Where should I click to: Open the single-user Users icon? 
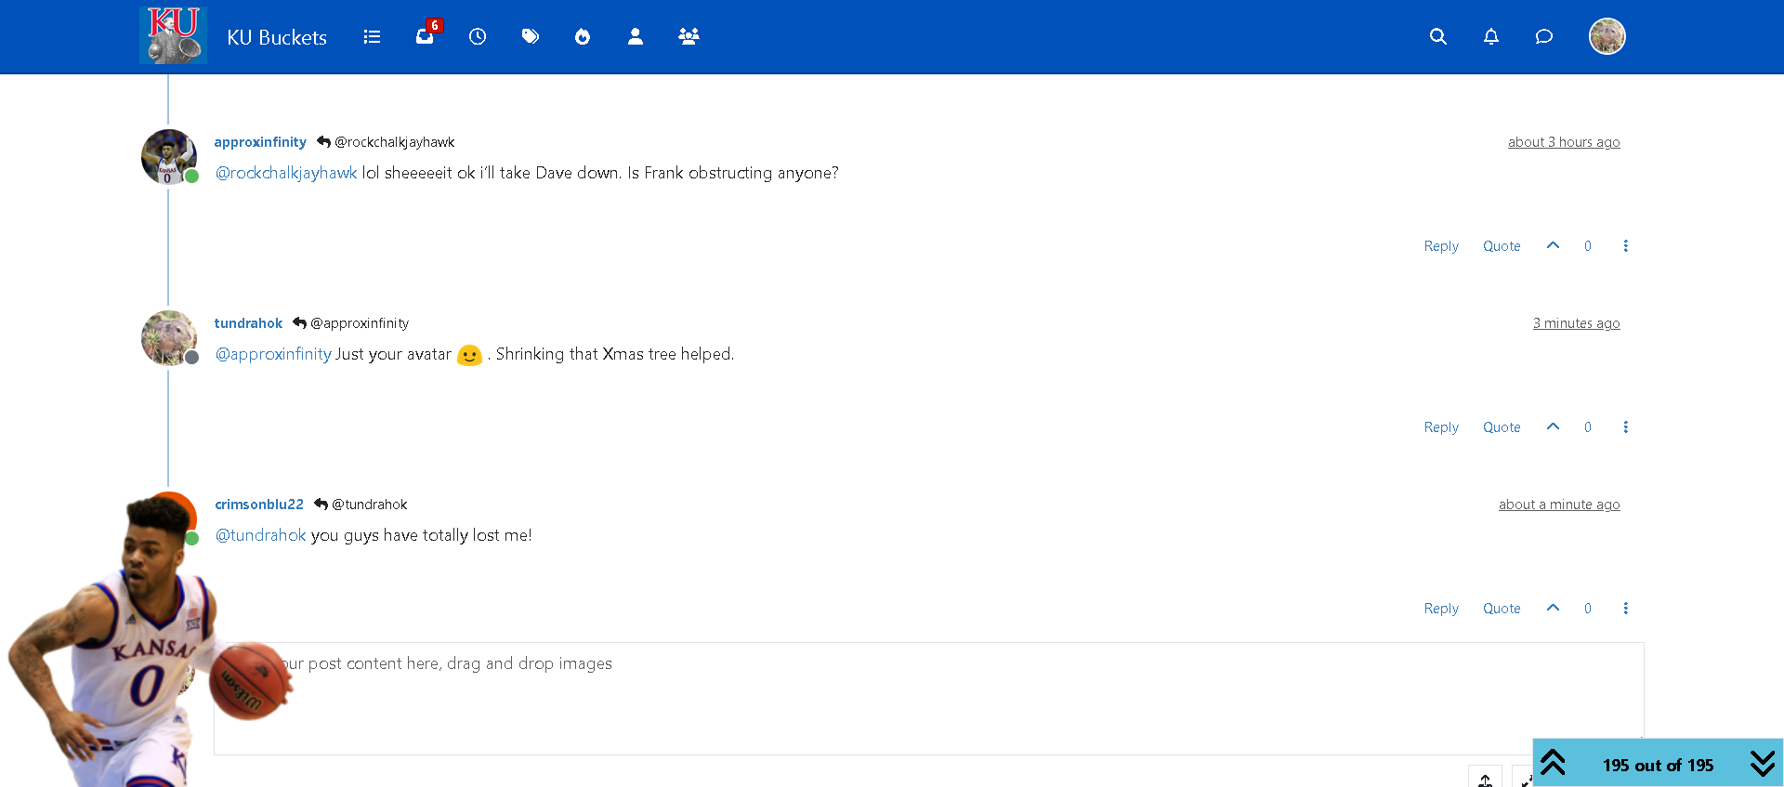636,37
